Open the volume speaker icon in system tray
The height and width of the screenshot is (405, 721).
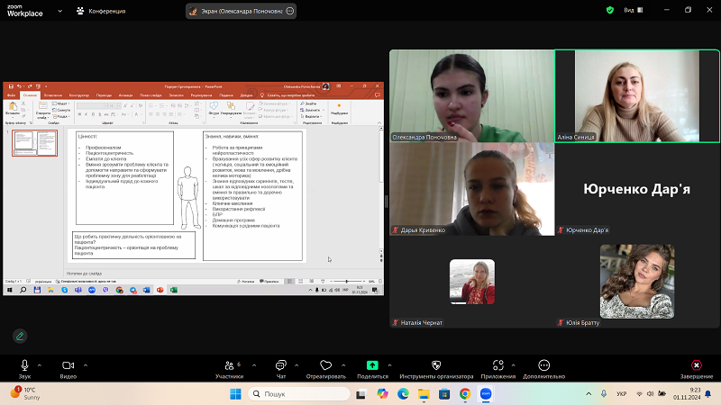(x=650, y=394)
